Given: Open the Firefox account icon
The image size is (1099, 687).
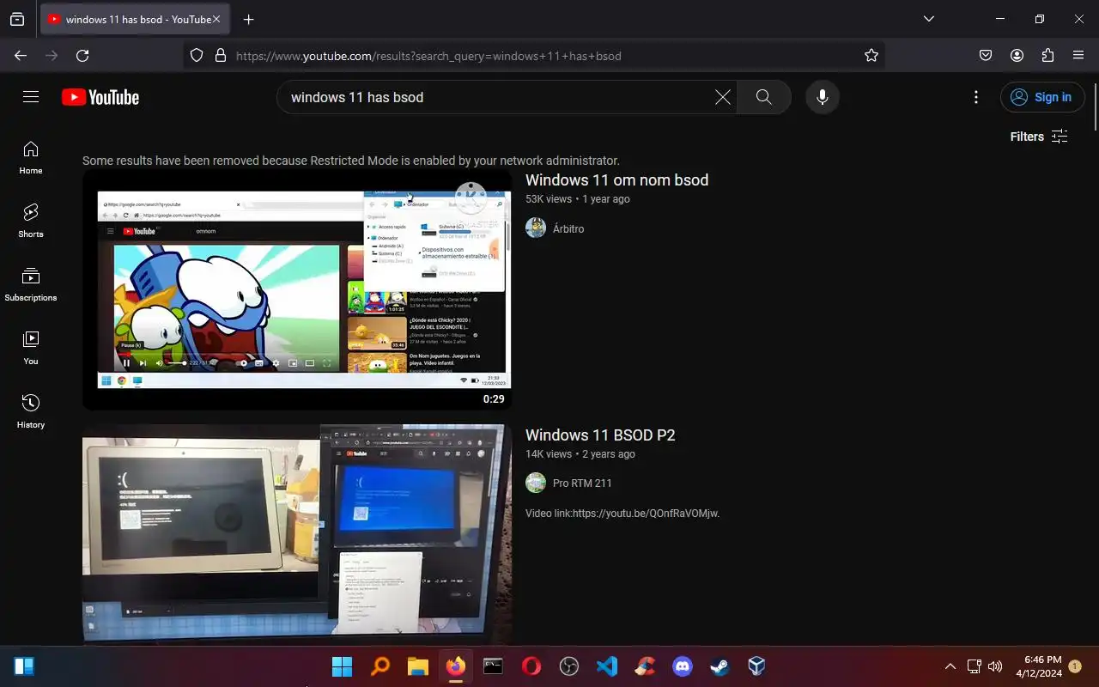Looking at the screenshot, I should (x=1017, y=56).
